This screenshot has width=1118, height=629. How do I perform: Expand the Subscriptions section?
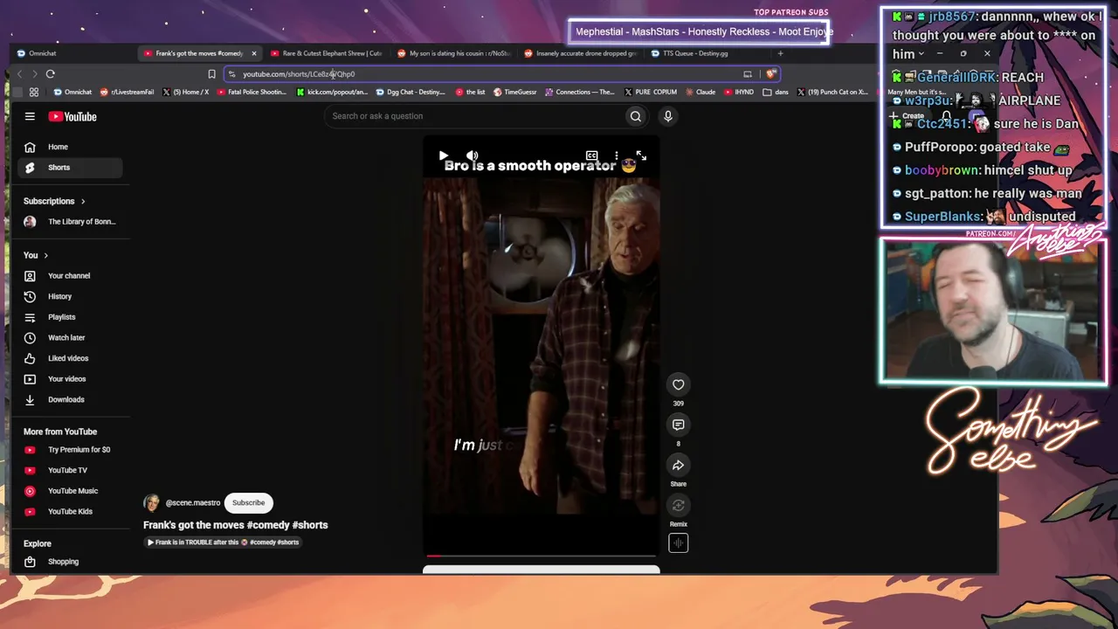[x=54, y=201]
